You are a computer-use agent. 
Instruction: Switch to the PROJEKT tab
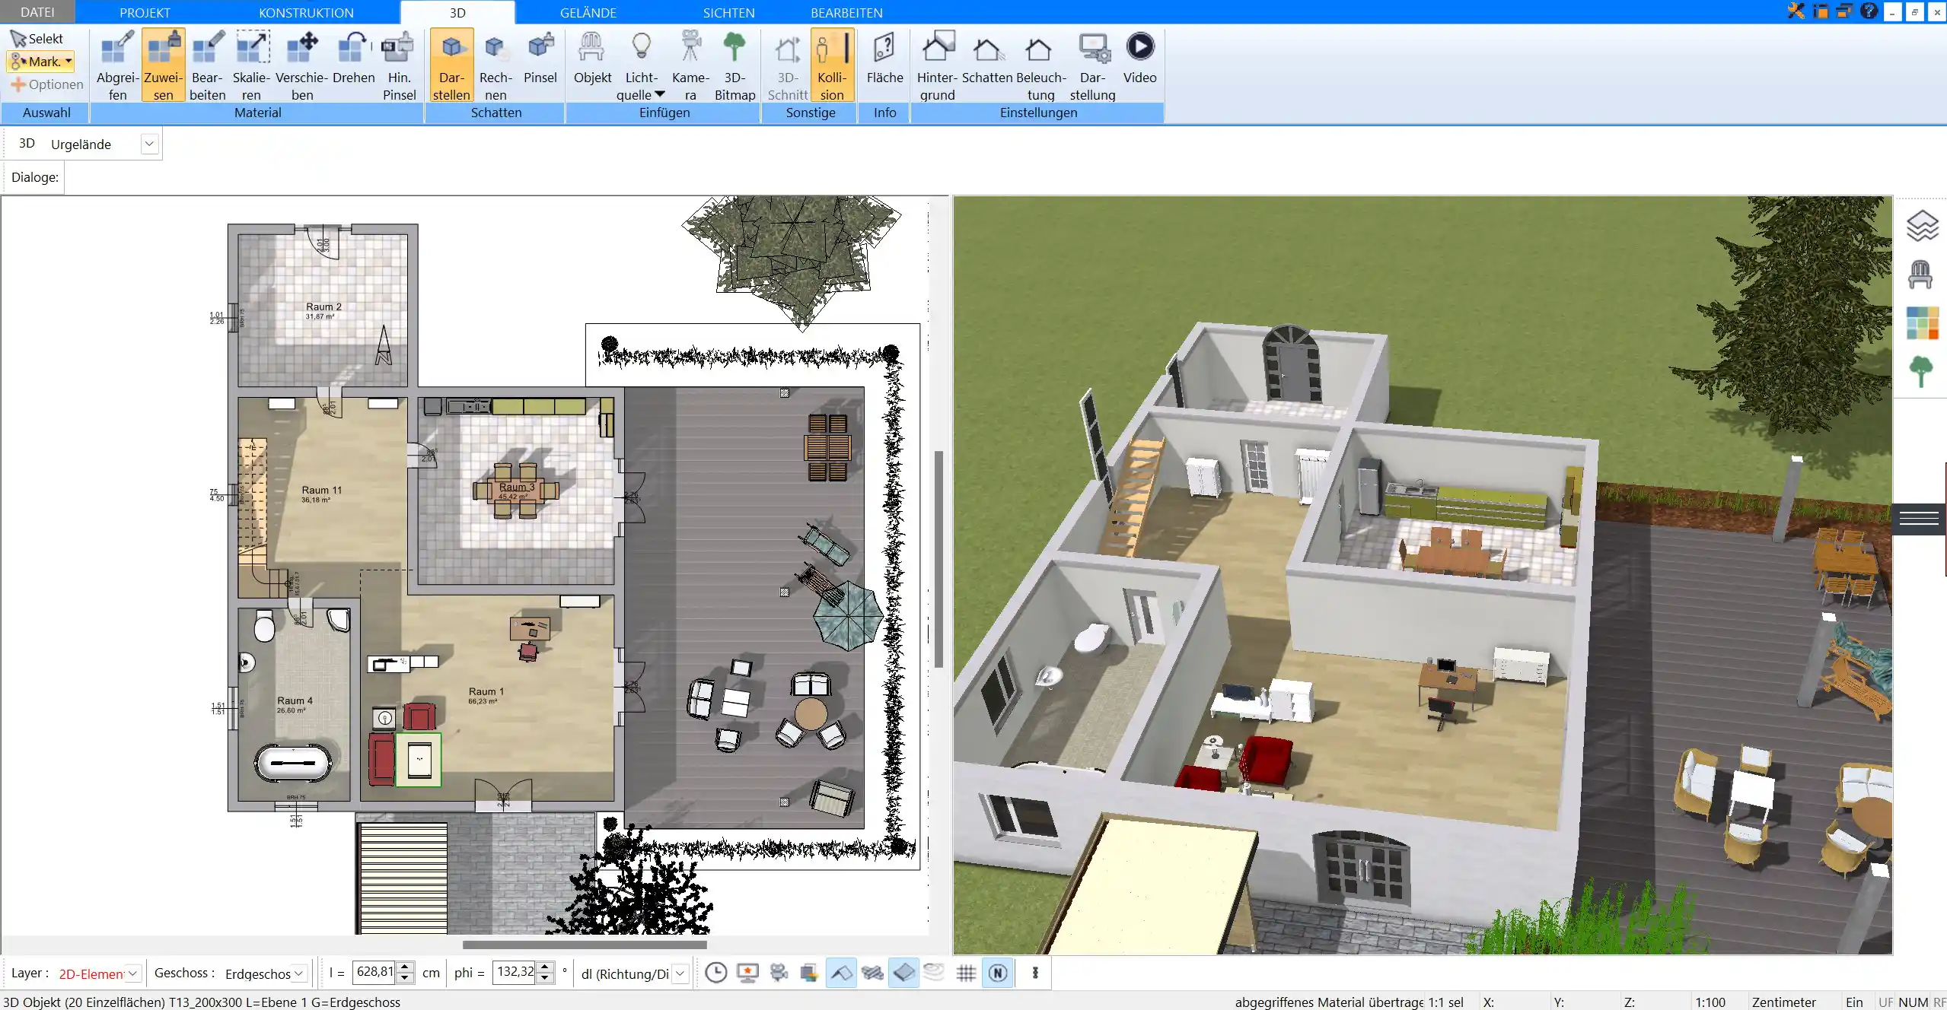[x=145, y=12]
